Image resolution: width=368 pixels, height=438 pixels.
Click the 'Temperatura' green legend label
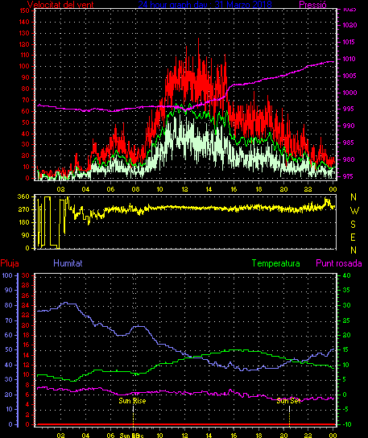(x=275, y=263)
